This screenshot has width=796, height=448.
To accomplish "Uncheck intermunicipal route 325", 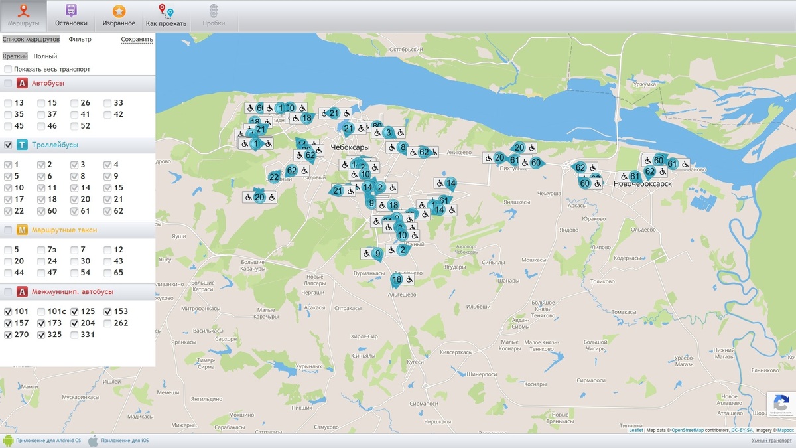I will coord(41,335).
